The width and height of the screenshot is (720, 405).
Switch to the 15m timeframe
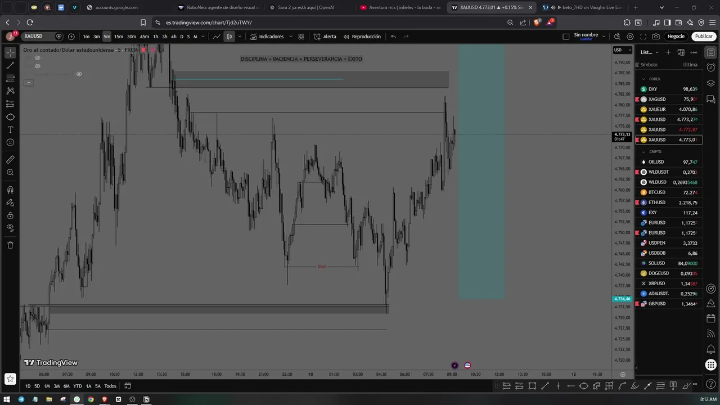coord(119,37)
